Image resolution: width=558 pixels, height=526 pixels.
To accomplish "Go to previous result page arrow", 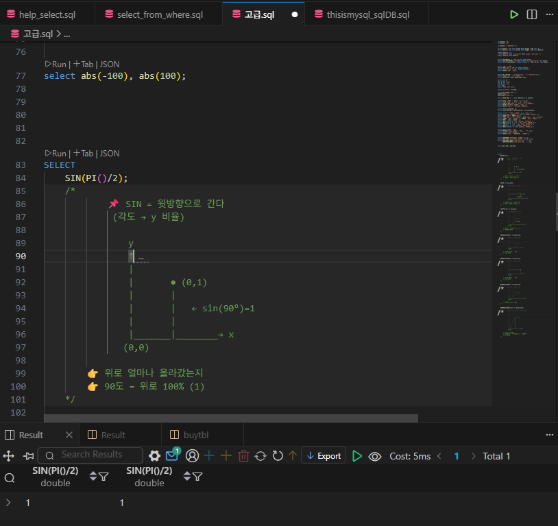I will 439,456.
